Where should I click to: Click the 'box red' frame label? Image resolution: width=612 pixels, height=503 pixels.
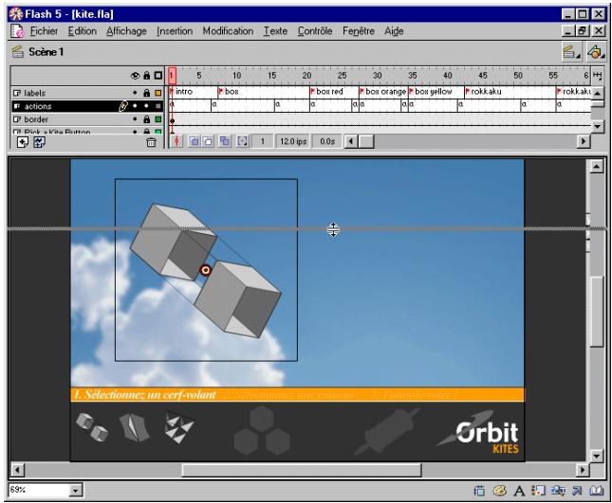click(329, 92)
